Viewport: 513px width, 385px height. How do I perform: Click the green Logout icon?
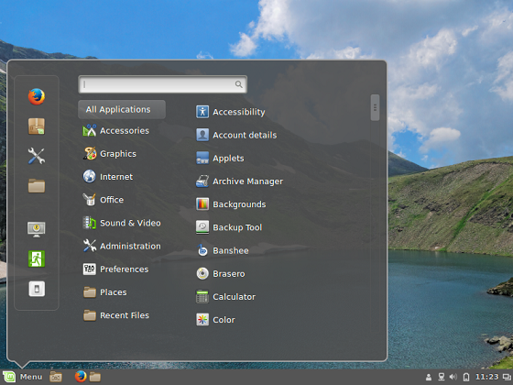coord(37,258)
